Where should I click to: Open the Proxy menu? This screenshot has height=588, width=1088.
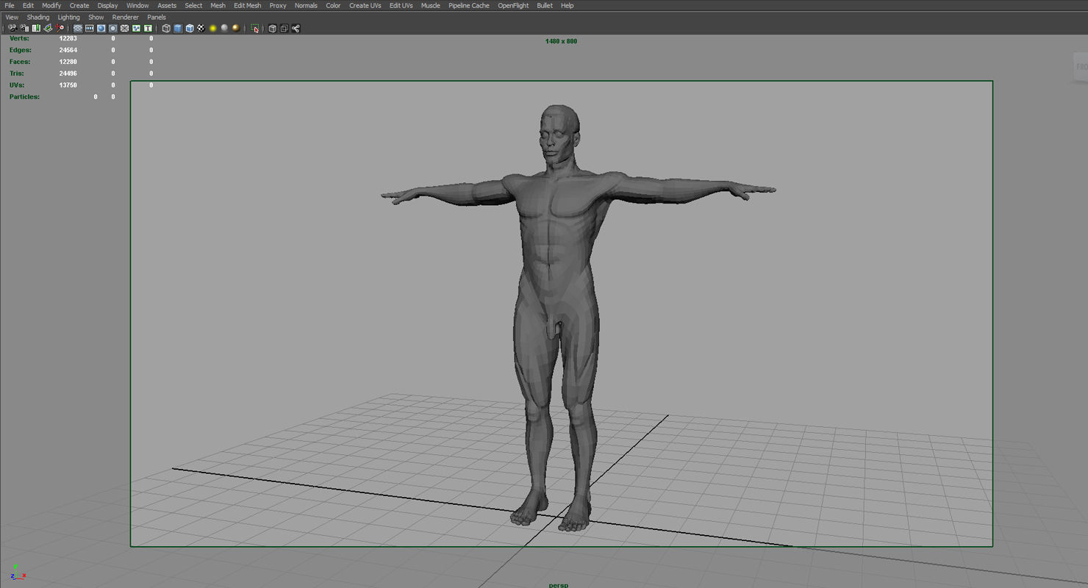278,5
